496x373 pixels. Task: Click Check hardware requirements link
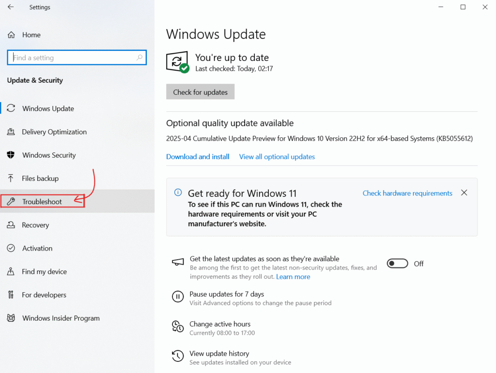click(407, 193)
